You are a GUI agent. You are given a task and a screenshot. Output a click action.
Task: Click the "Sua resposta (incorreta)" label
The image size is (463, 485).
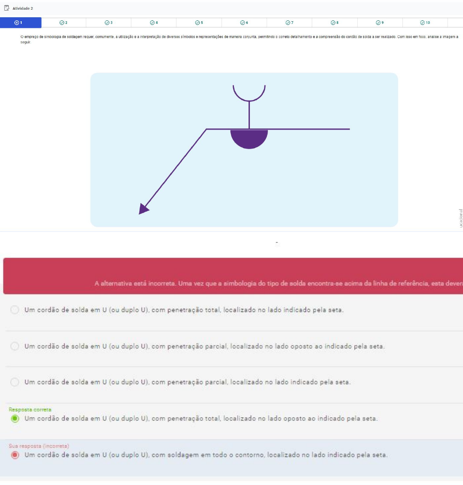pyautogui.click(x=39, y=446)
